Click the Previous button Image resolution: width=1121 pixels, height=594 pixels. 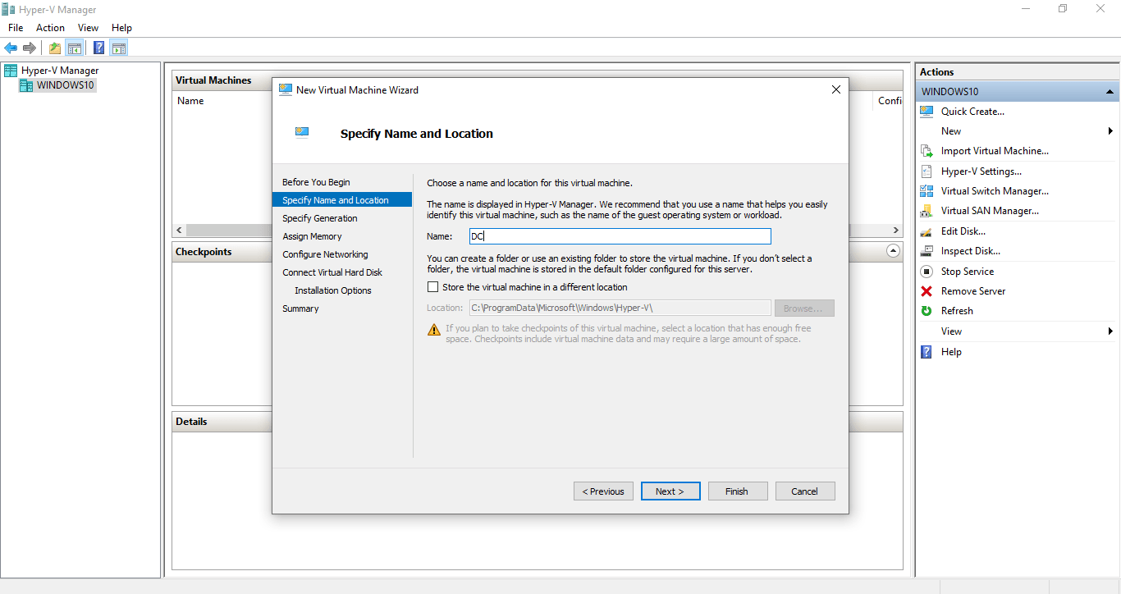tap(603, 491)
